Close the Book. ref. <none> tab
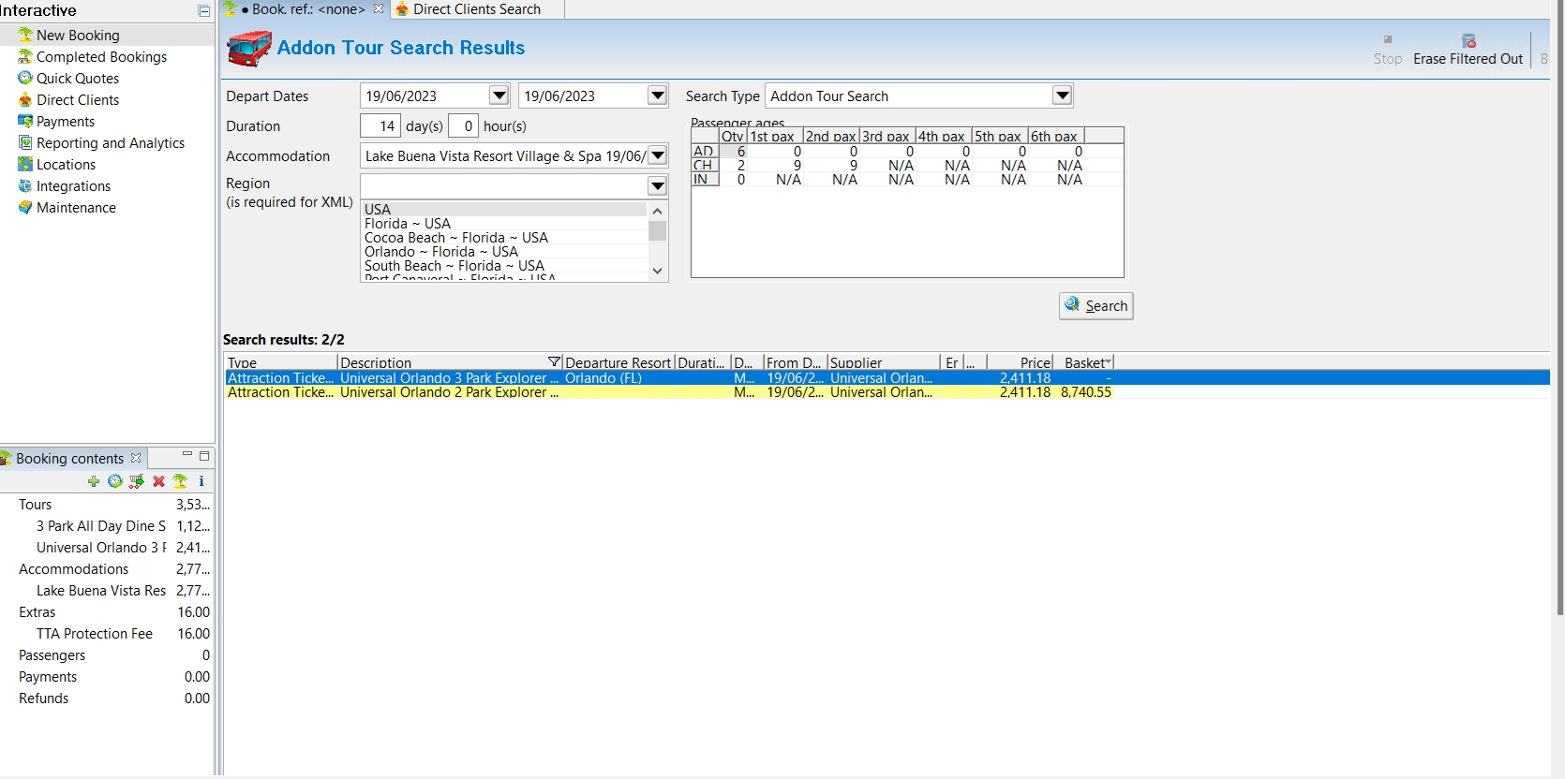1565x779 pixels. [379, 8]
